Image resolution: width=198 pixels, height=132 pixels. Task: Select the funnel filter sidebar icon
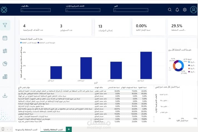[5, 25]
